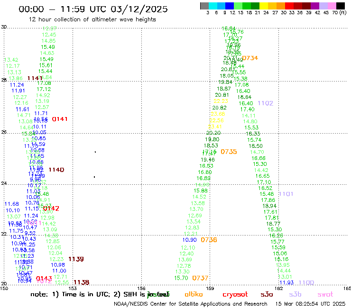Click the blue wave height 10.98
This screenshot has height=308, width=351.
click(x=58, y=265)
